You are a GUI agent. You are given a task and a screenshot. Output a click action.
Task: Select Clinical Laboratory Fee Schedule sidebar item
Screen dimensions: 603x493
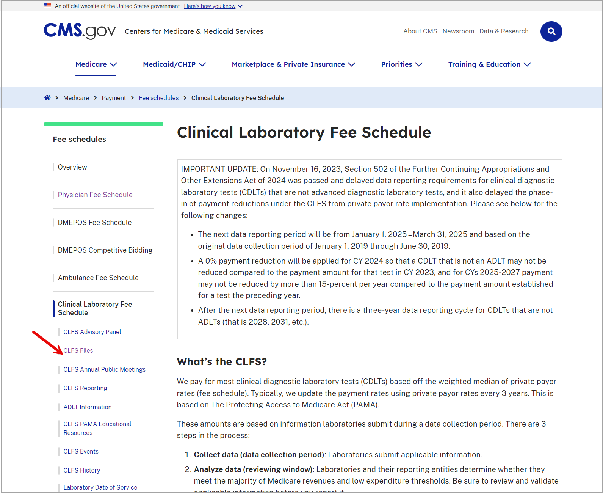pos(95,309)
